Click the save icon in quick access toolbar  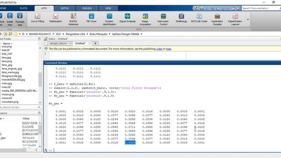[202, 8]
